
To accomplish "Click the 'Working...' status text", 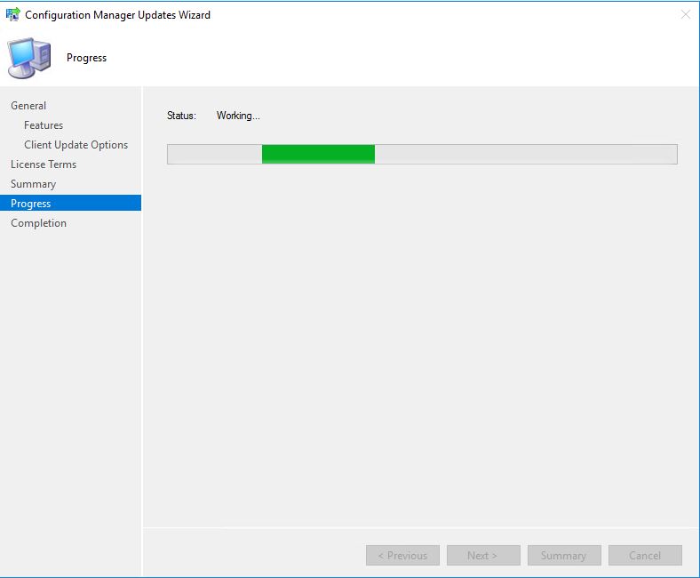I will point(238,116).
